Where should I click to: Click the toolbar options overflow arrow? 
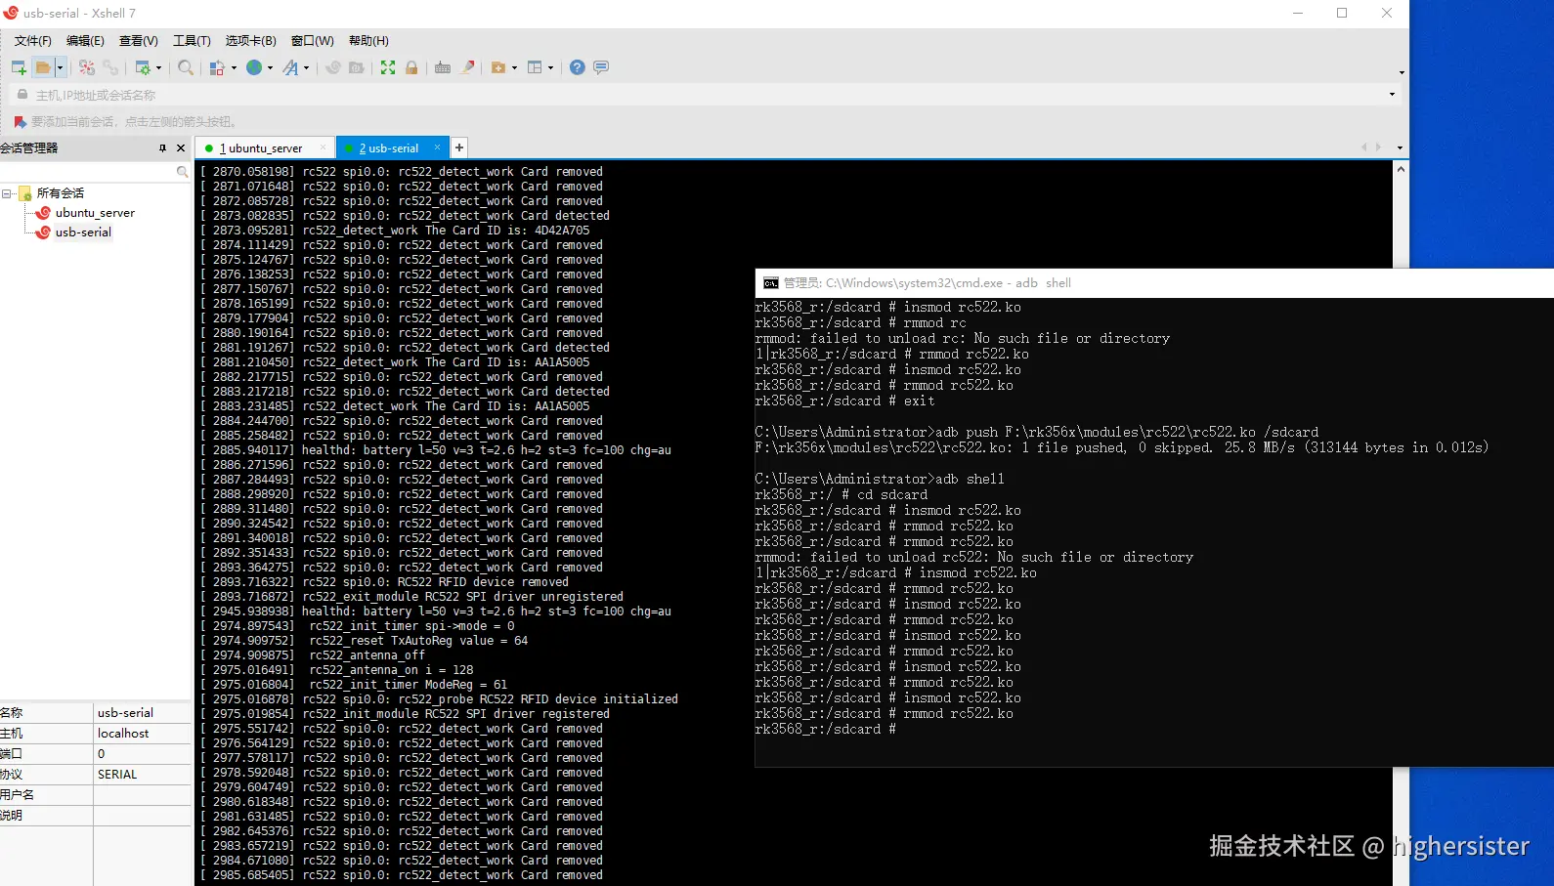(x=1402, y=72)
